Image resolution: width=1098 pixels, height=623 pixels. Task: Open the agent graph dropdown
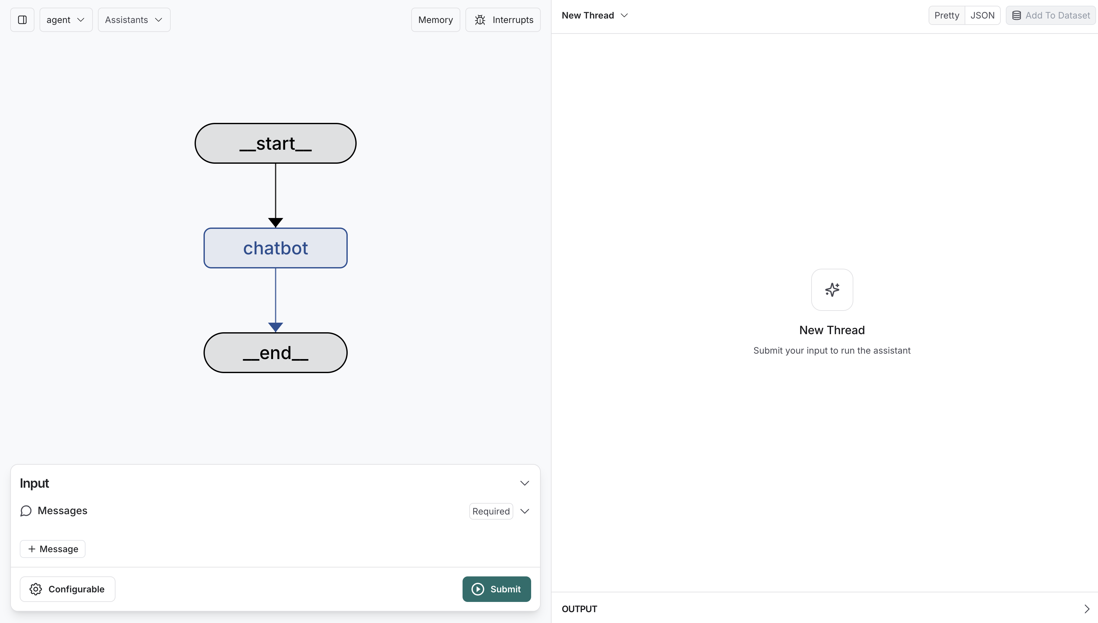click(x=66, y=20)
